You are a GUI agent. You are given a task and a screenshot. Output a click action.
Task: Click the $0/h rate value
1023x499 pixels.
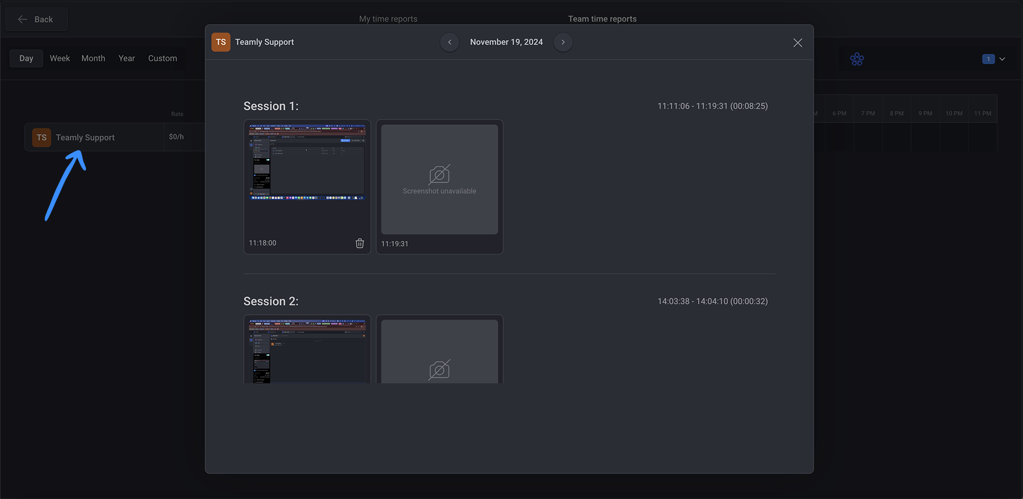coord(176,137)
